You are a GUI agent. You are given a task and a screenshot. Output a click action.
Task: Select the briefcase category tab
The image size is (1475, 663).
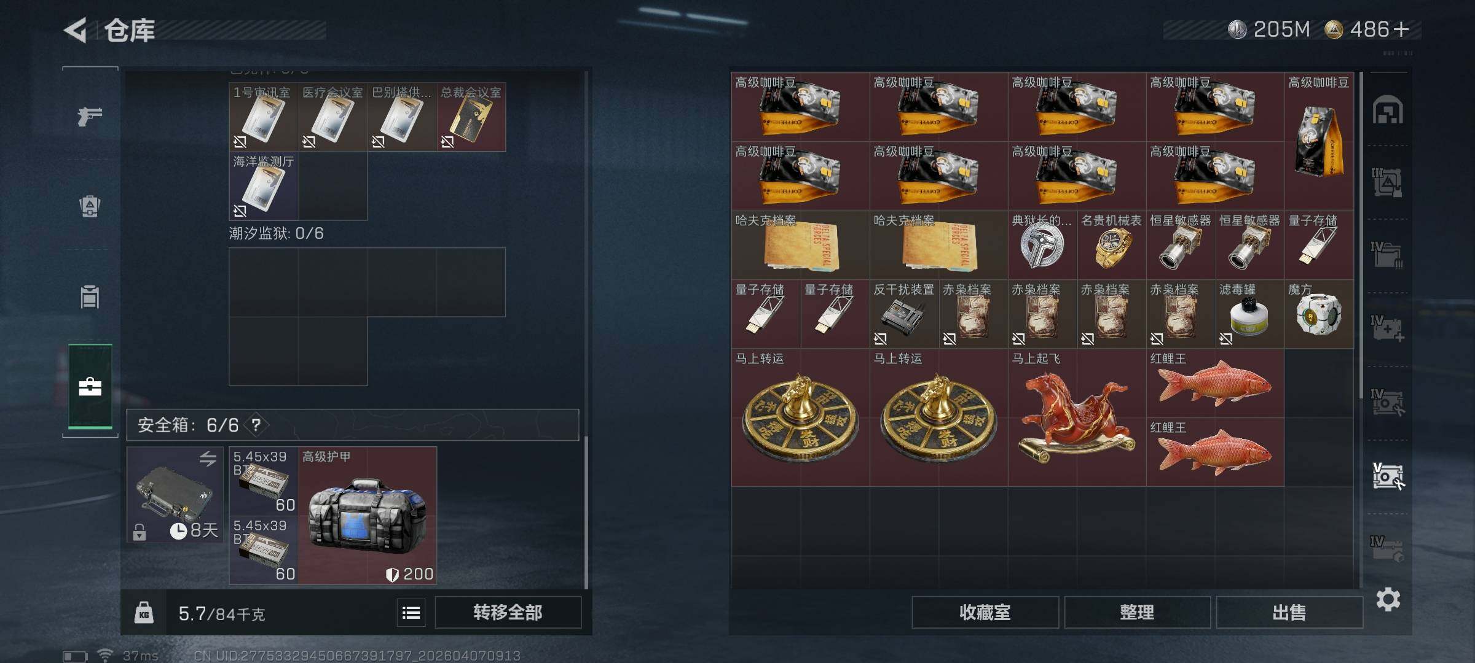[x=90, y=387]
